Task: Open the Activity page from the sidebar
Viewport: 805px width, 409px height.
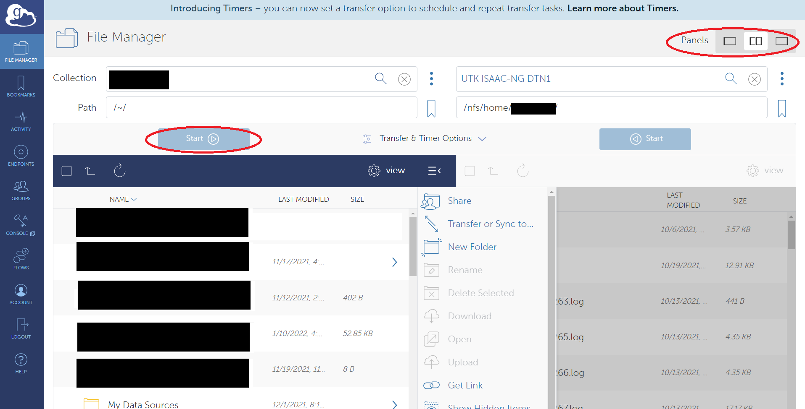Action: click(21, 121)
